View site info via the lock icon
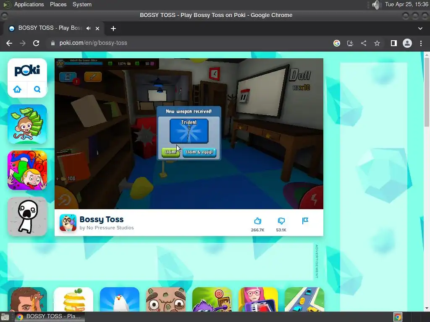The image size is (430, 322). [52, 43]
